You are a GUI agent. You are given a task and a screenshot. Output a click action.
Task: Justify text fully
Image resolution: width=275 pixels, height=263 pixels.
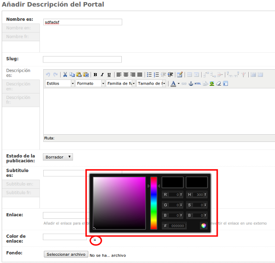click(140, 75)
